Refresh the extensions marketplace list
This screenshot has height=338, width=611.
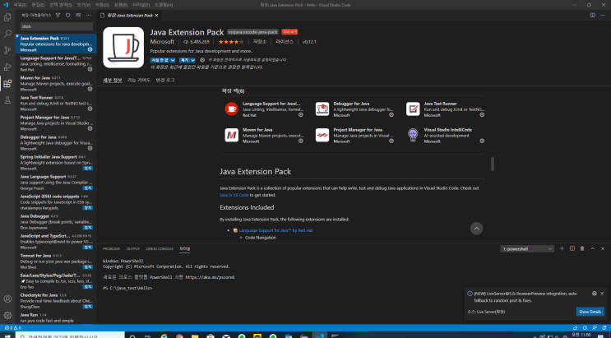[x=67, y=15]
